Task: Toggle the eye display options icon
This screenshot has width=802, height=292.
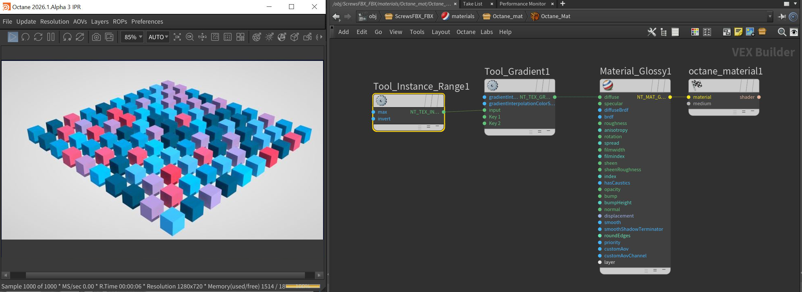Action: [x=794, y=32]
